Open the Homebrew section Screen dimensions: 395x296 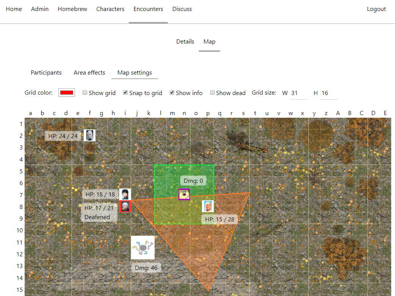tap(72, 9)
